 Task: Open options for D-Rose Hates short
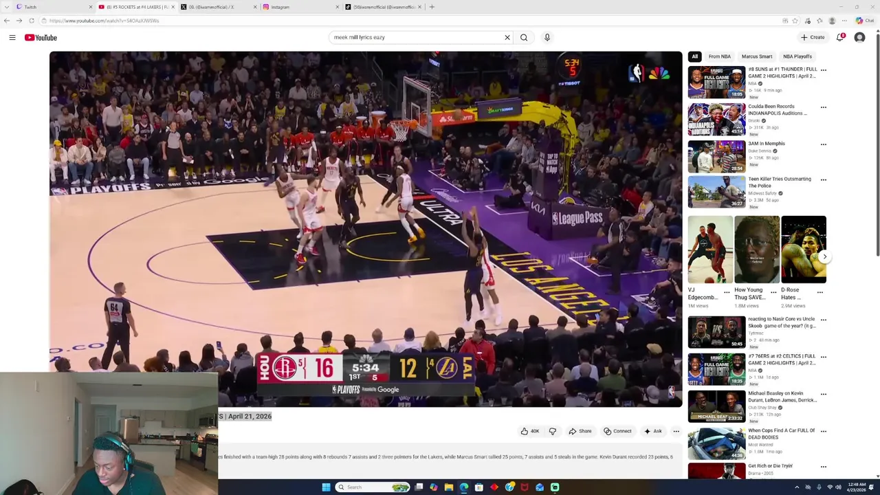click(x=820, y=292)
